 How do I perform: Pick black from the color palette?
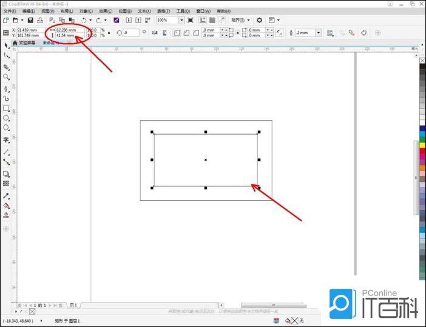pos(422,66)
